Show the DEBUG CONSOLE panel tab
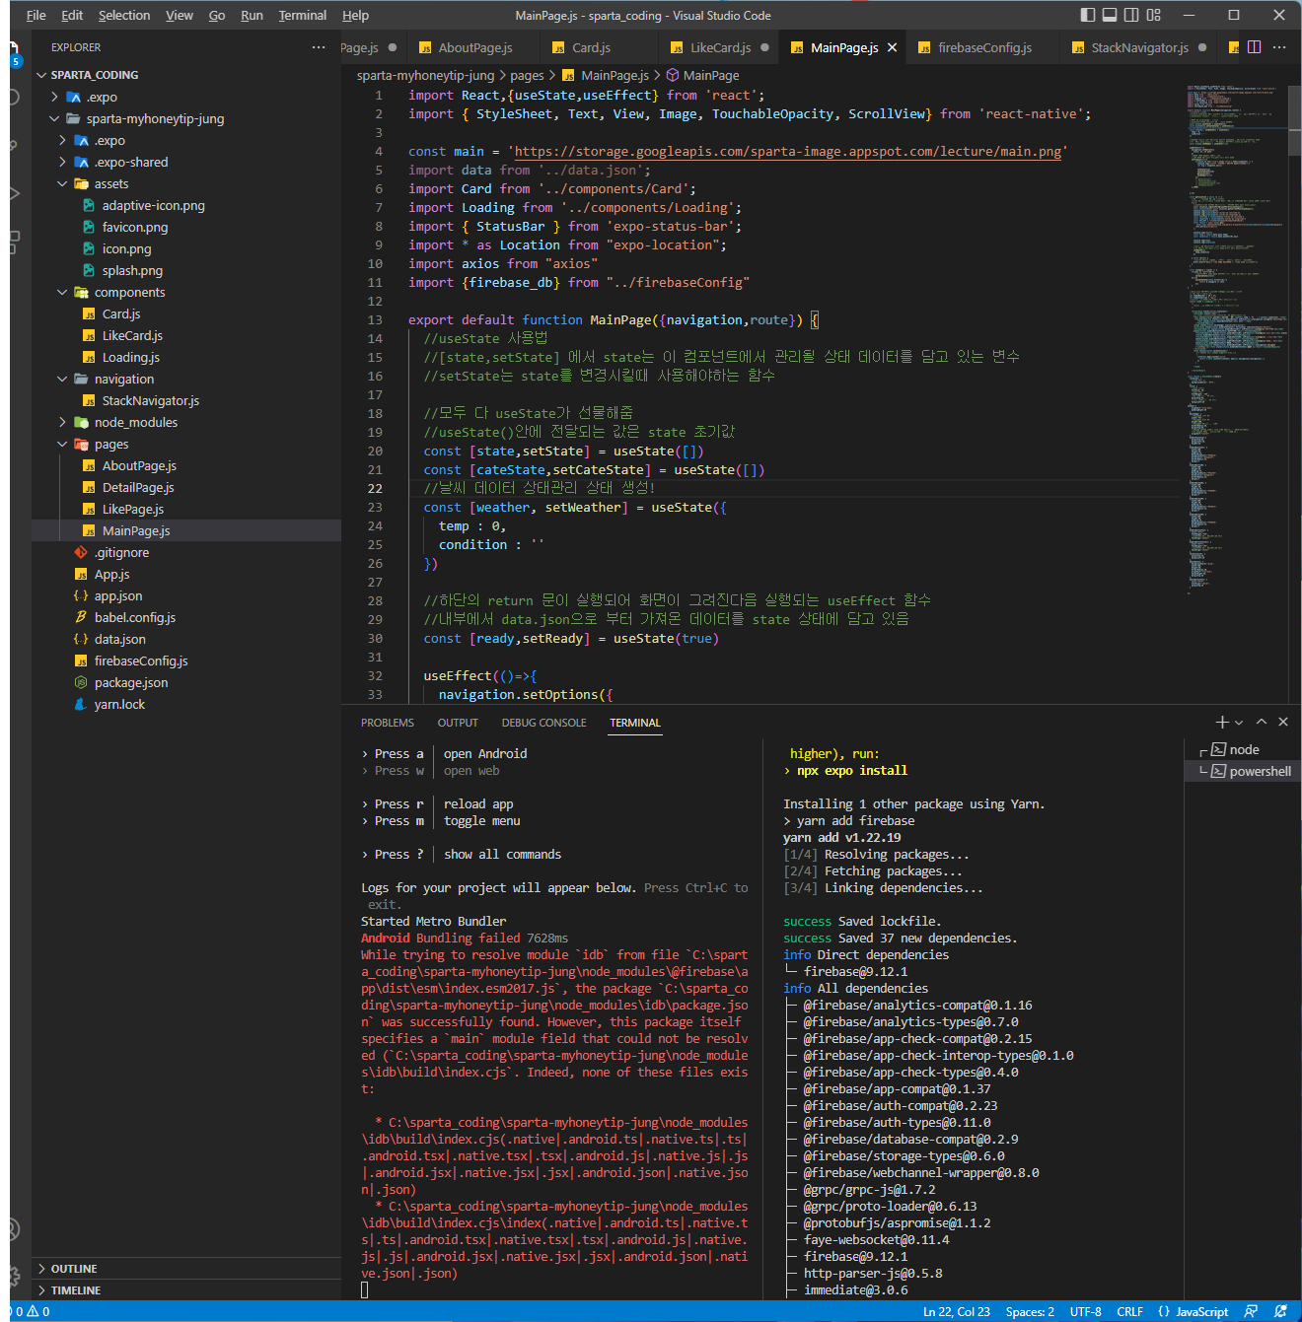Screen dimensions: 1302x1322 pos(543,723)
